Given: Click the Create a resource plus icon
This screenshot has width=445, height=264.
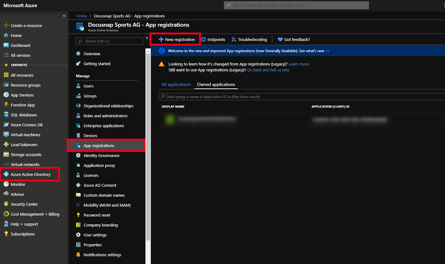Looking at the screenshot, I should (6, 25).
